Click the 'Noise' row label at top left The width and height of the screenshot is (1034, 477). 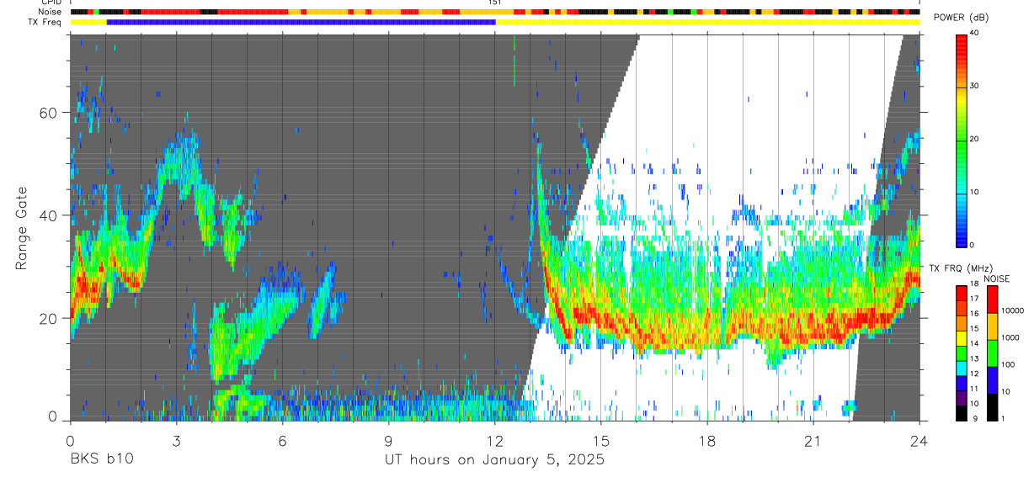coord(51,12)
